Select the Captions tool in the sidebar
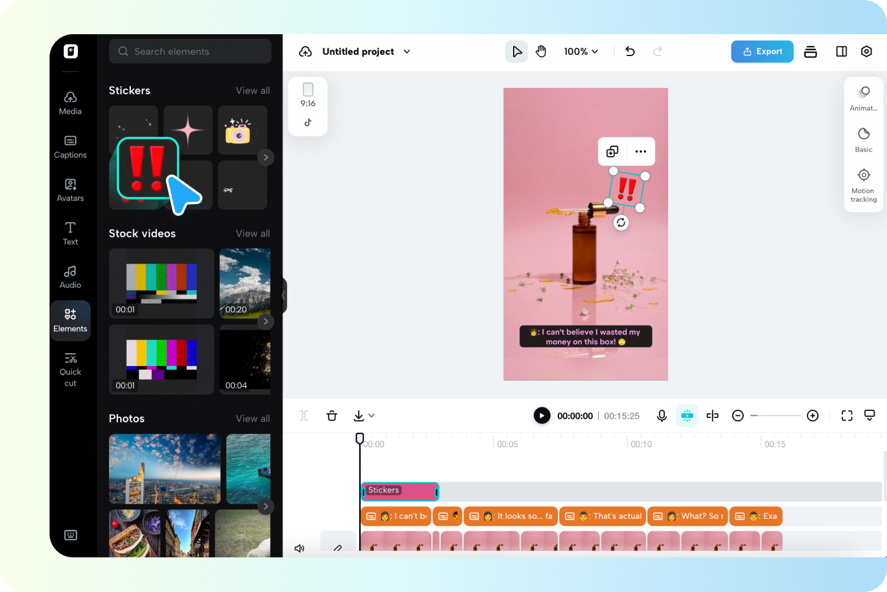This screenshot has height=592, width=887. click(70, 146)
